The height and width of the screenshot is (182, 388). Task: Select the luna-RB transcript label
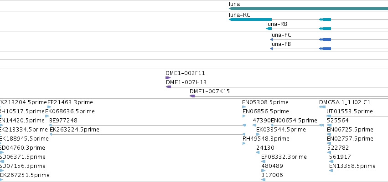[x=277, y=24]
